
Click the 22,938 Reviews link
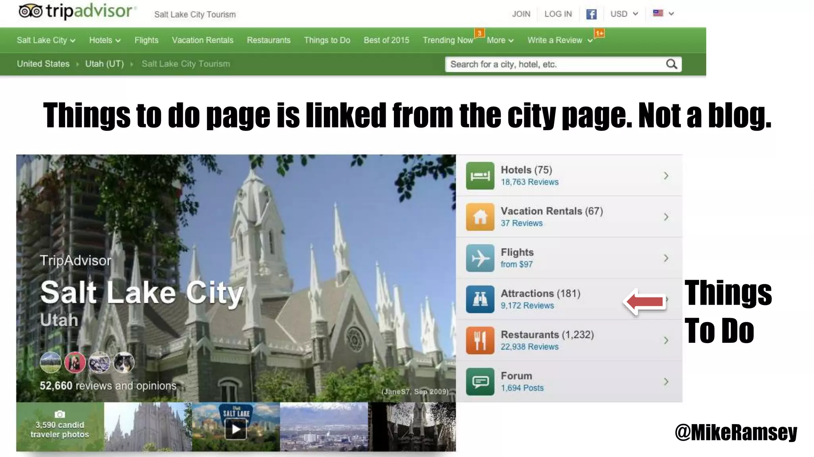click(529, 347)
